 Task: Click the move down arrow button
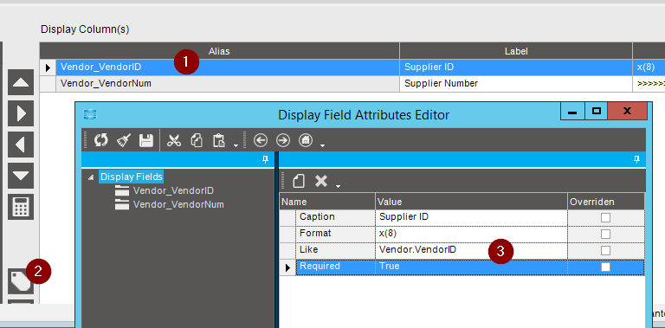(21, 176)
